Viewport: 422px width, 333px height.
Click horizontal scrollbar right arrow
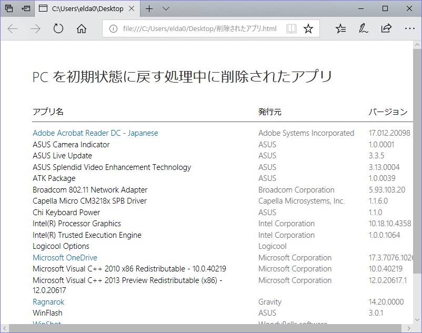(408, 328)
